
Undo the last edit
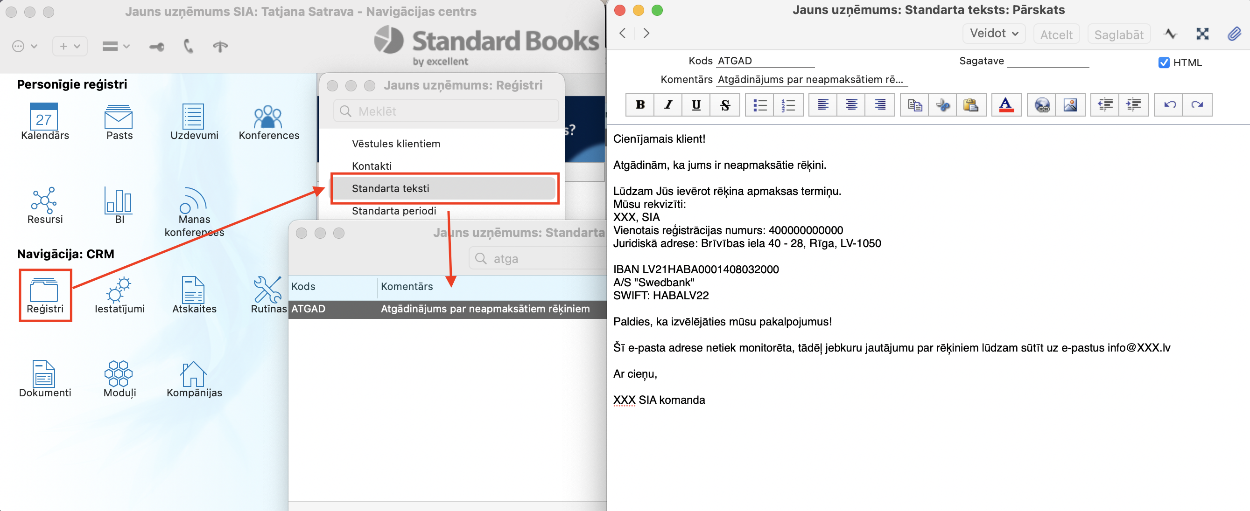(x=1169, y=105)
